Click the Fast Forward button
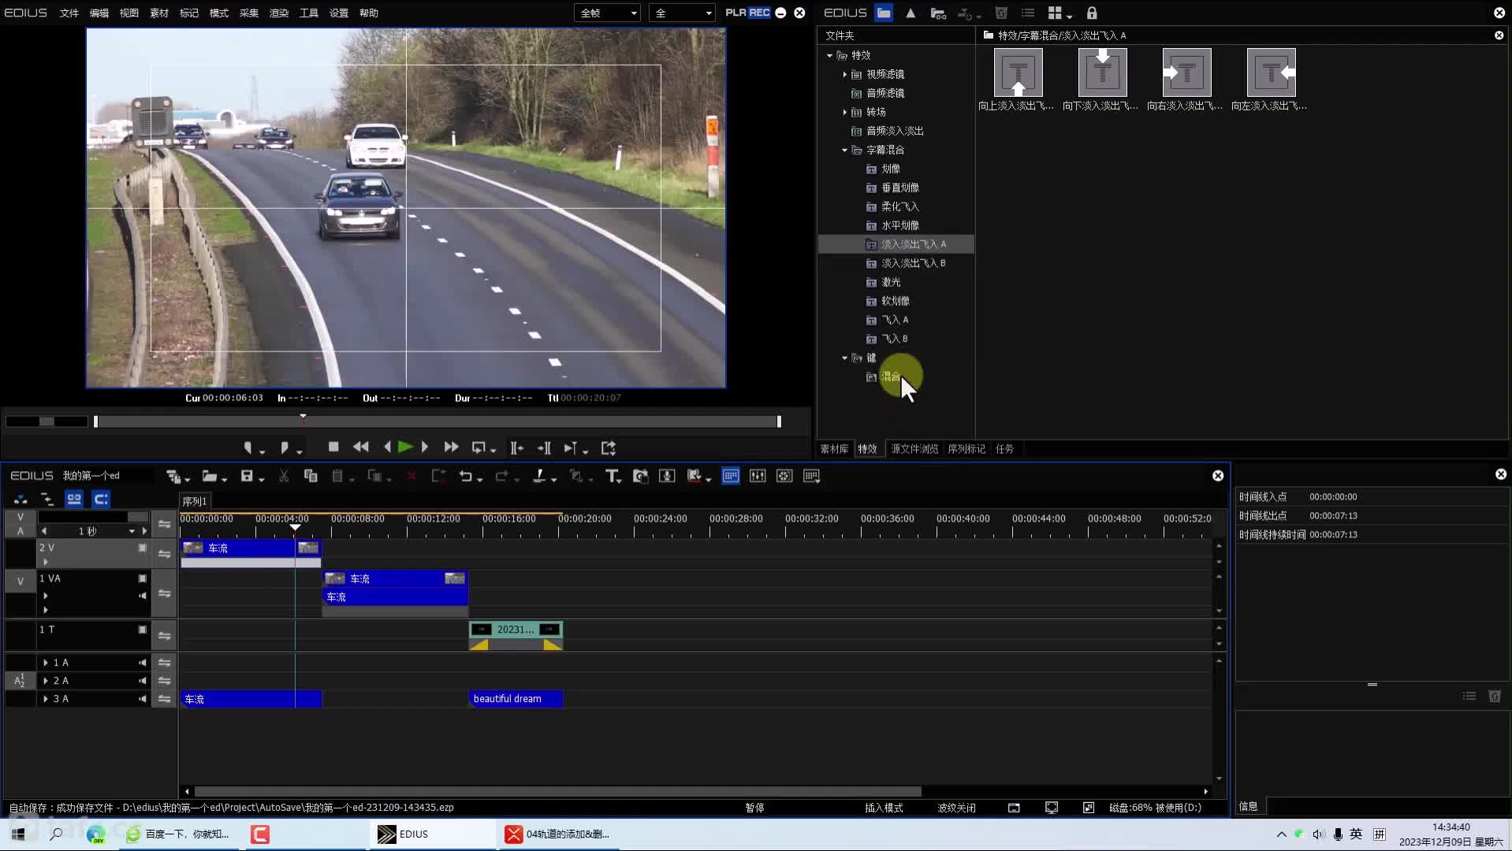 pos(451,447)
